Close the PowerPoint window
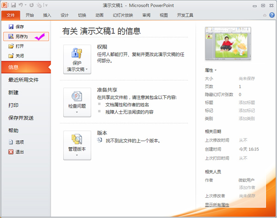 click(x=271, y=6)
